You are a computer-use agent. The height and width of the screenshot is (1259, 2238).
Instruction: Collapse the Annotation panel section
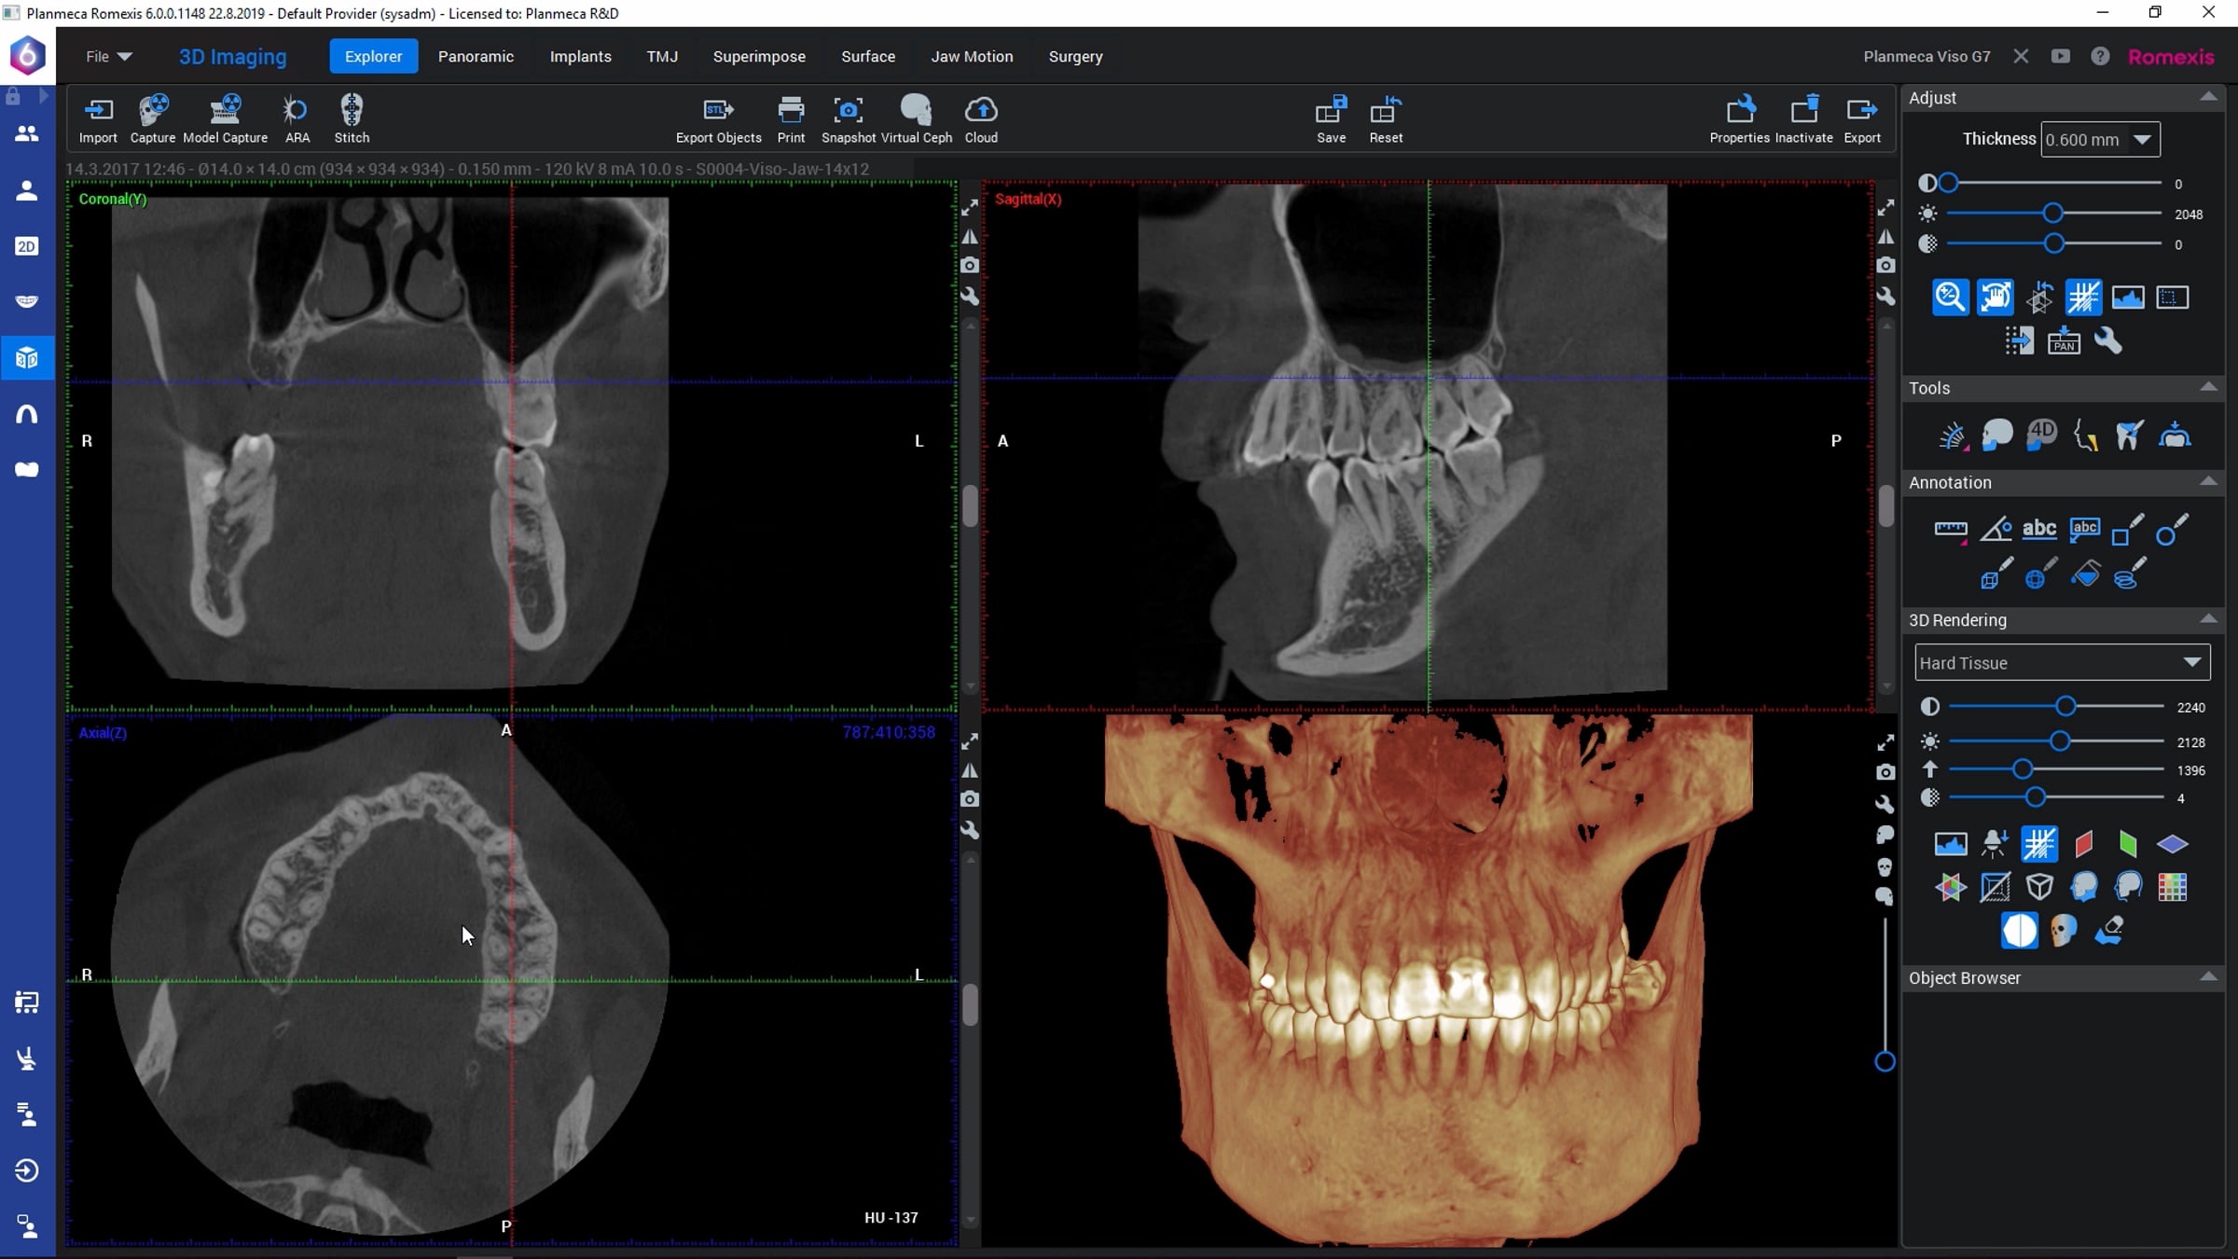tap(2208, 482)
